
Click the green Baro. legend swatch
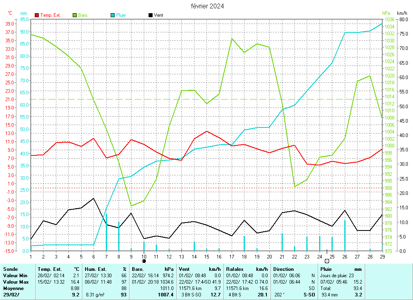(75, 15)
